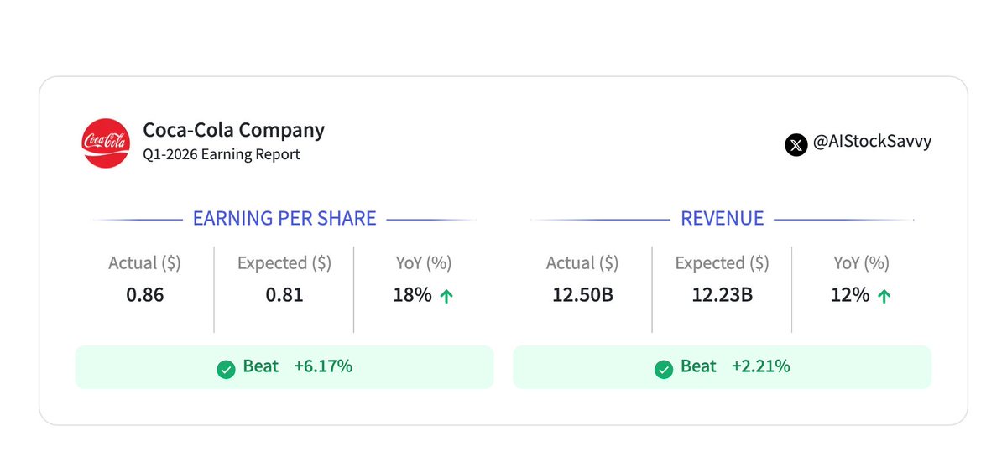Click the Q1-2026 Earning Report subtitle
Screen dimensions: 1007x462
click(x=222, y=154)
